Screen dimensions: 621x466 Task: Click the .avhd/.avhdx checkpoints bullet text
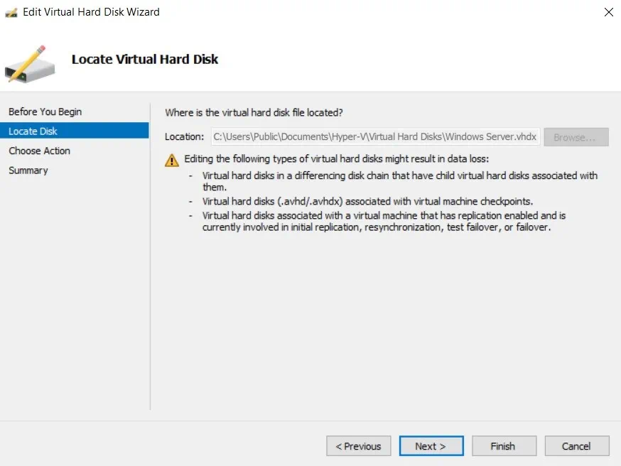pyautogui.click(x=367, y=201)
